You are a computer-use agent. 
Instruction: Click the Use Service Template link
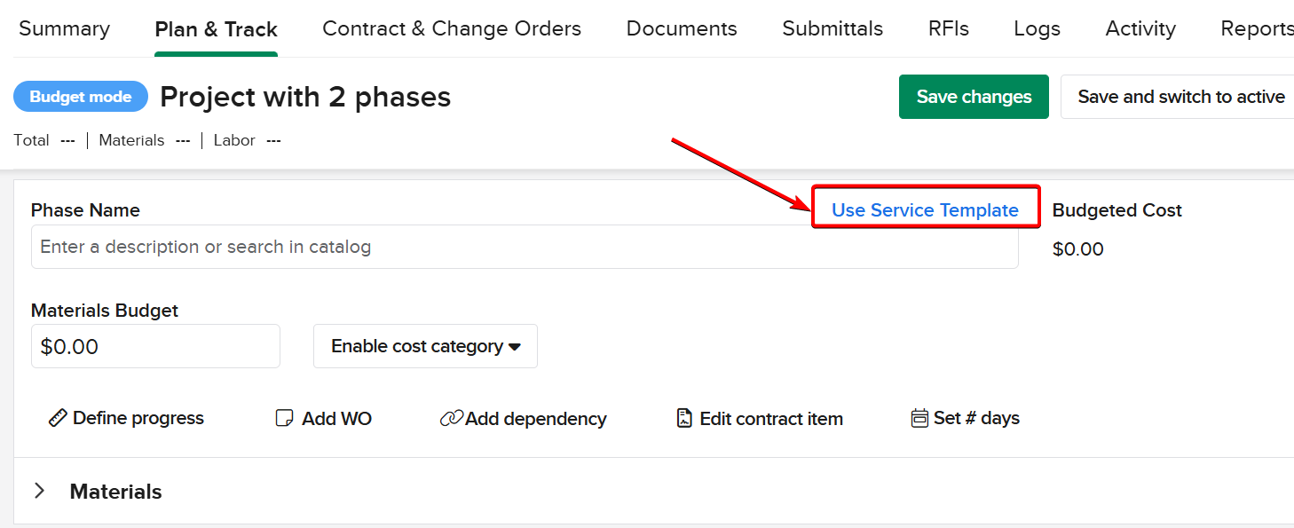pyautogui.click(x=925, y=210)
